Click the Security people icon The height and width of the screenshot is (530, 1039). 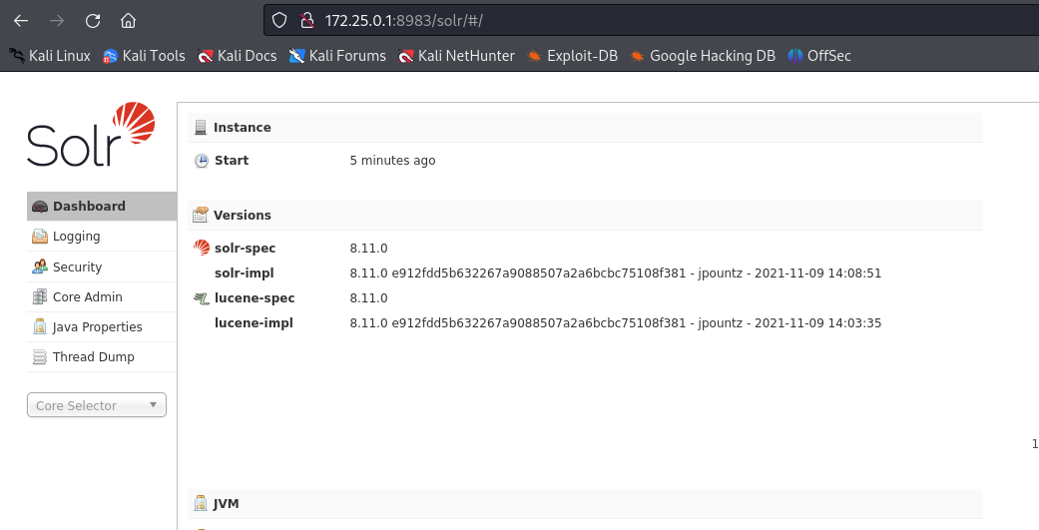coord(40,266)
